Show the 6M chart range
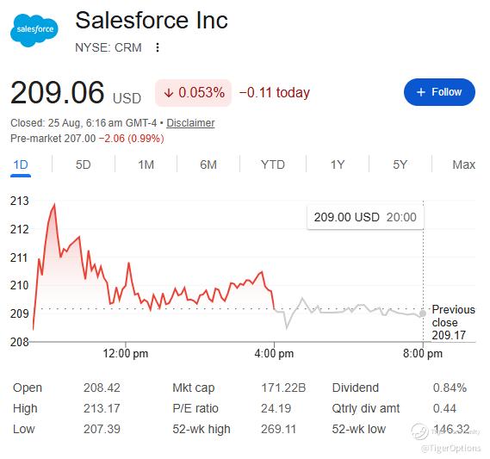 [208, 164]
